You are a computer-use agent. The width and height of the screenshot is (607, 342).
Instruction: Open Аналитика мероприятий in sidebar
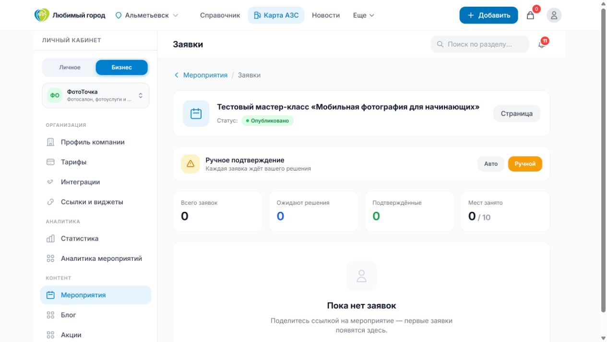(x=95, y=258)
